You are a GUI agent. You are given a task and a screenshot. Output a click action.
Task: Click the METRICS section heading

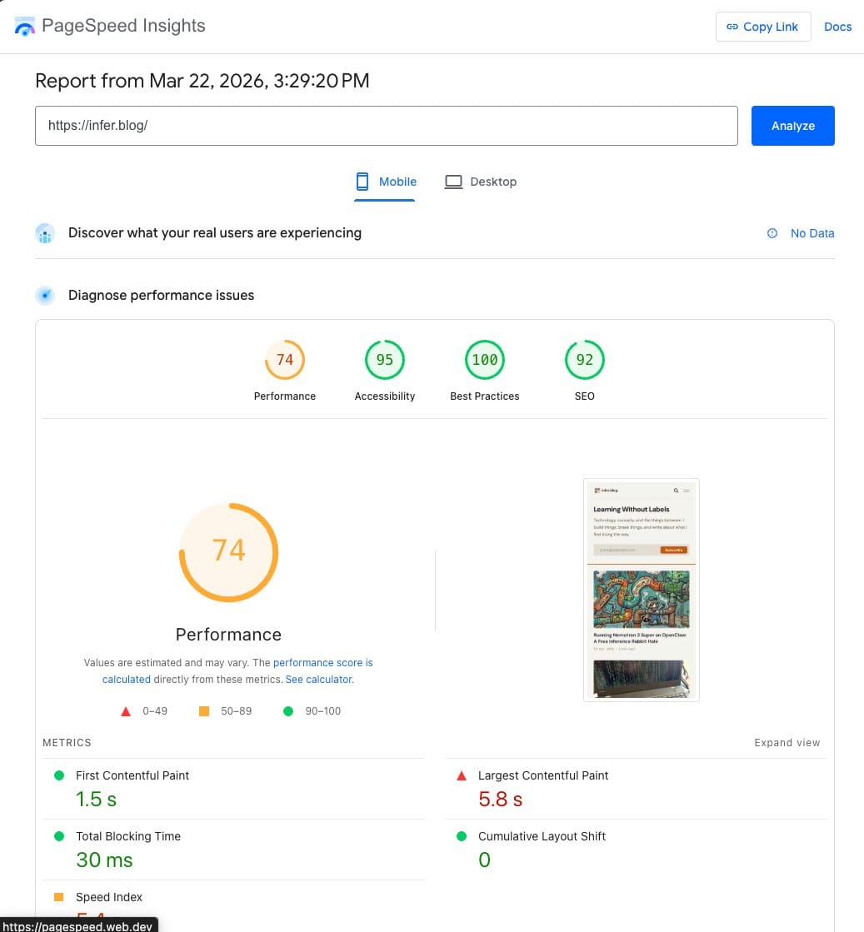(67, 743)
